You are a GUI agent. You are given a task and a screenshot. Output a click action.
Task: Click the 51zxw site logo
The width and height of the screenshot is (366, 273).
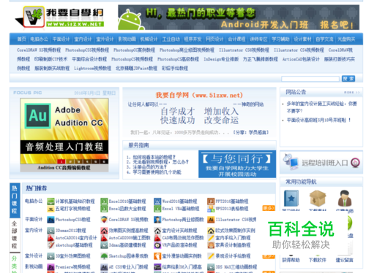[59, 17]
